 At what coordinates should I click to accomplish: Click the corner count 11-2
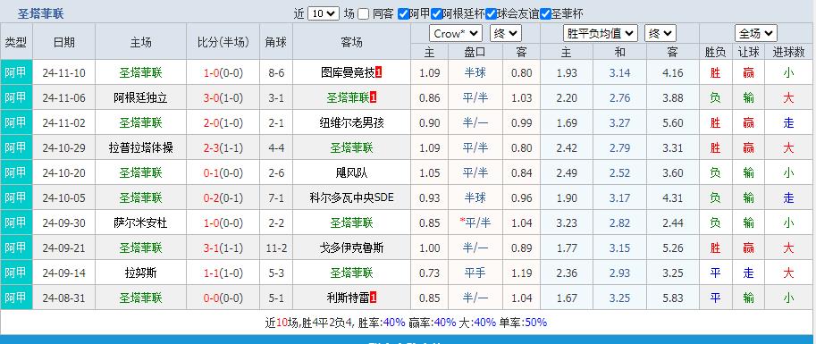click(276, 248)
